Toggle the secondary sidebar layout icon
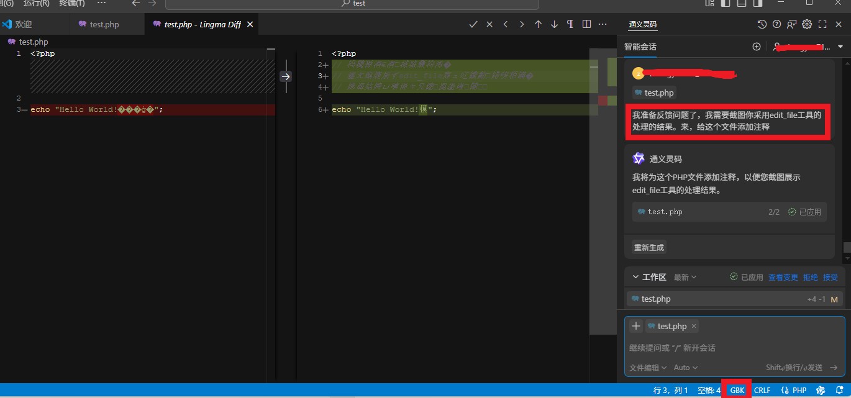The image size is (851, 398). coord(757,3)
